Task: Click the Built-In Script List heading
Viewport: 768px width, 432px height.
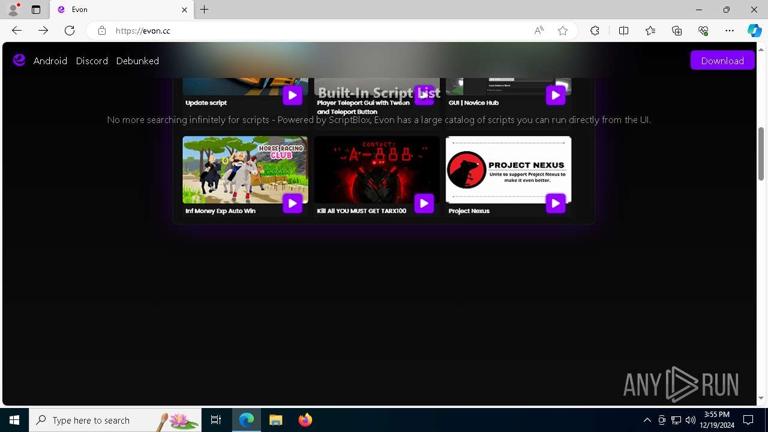Action: (379, 92)
